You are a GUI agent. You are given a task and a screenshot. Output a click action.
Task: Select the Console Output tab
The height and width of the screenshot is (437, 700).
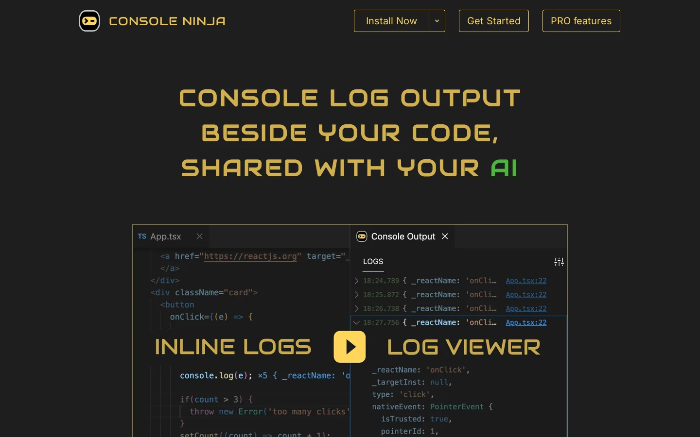click(403, 236)
